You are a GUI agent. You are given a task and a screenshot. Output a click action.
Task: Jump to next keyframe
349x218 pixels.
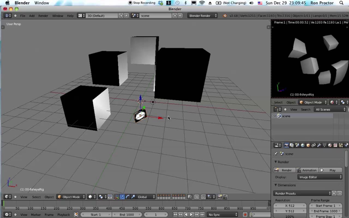tap(197, 214)
